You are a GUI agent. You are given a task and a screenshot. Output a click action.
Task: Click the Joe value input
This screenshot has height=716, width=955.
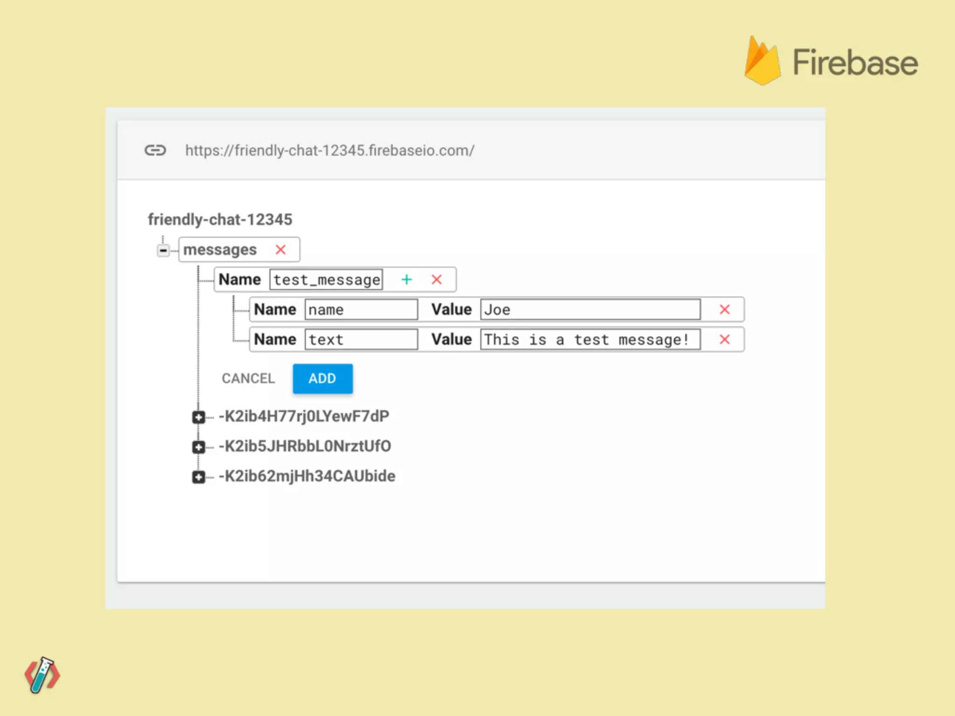click(590, 309)
